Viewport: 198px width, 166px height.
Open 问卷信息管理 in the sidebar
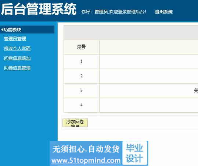17,68
